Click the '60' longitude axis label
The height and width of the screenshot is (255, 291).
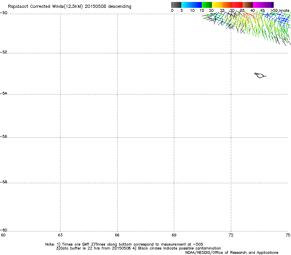(x=3, y=235)
